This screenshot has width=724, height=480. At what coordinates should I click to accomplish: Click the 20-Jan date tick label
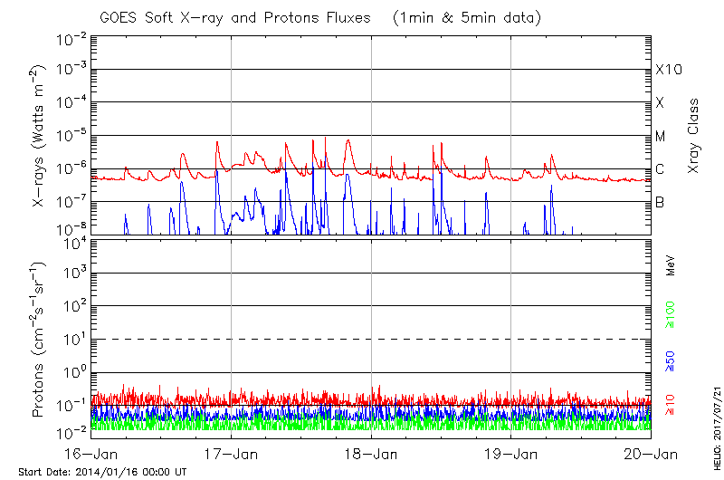(650, 455)
